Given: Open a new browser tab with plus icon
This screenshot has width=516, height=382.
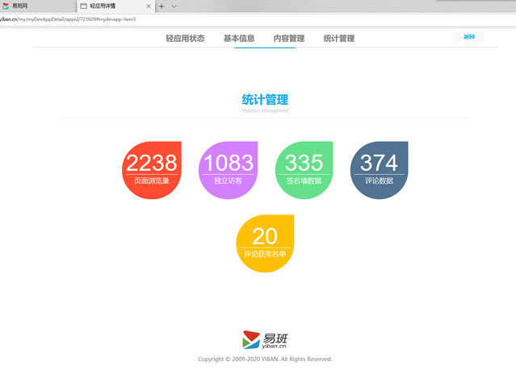Looking at the screenshot, I should coord(162,6).
